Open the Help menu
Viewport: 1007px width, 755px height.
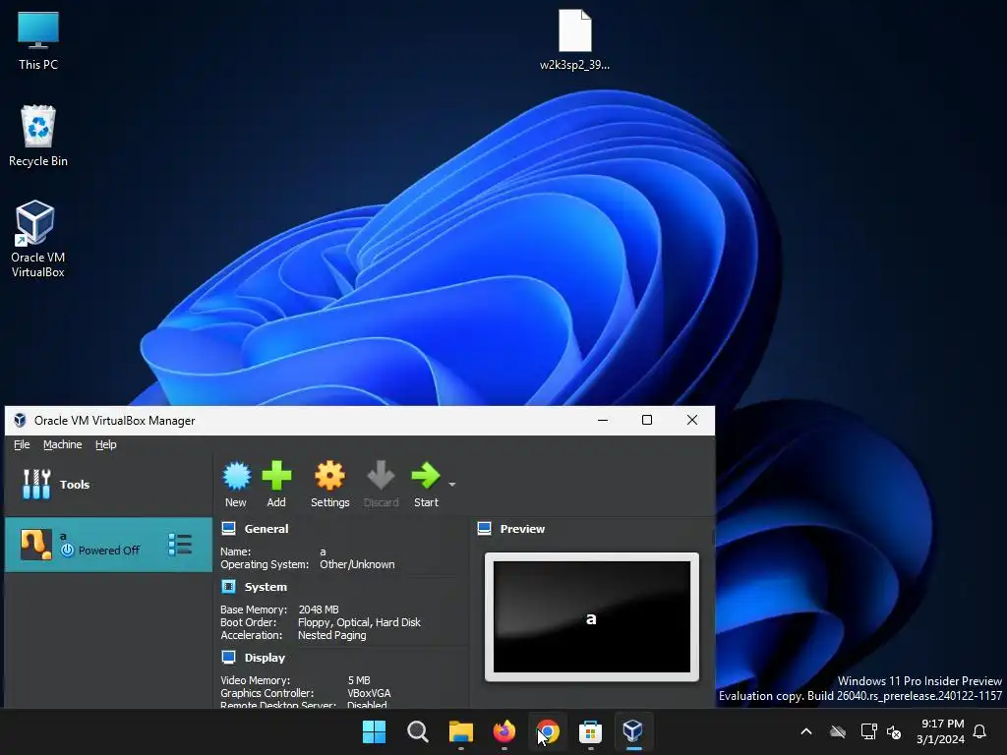click(x=106, y=444)
